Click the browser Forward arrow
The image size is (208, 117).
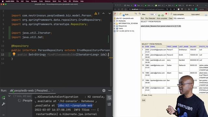[119, 9]
